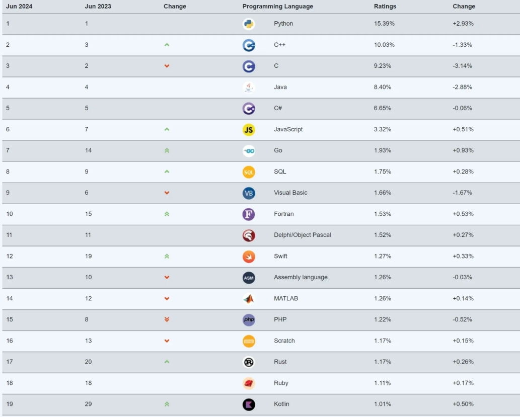Click the red down arrow in PHP row
The width and height of the screenshot is (520, 417).
point(167,319)
